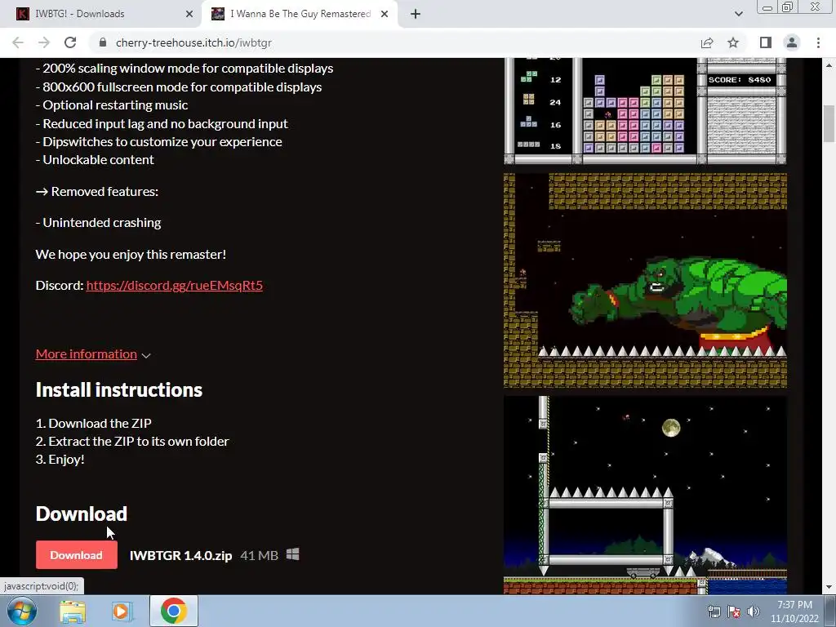The height and width of the screenshot is (627, 836).
Task: Open the green boss fight screenshot
Action: pos(645,281)
